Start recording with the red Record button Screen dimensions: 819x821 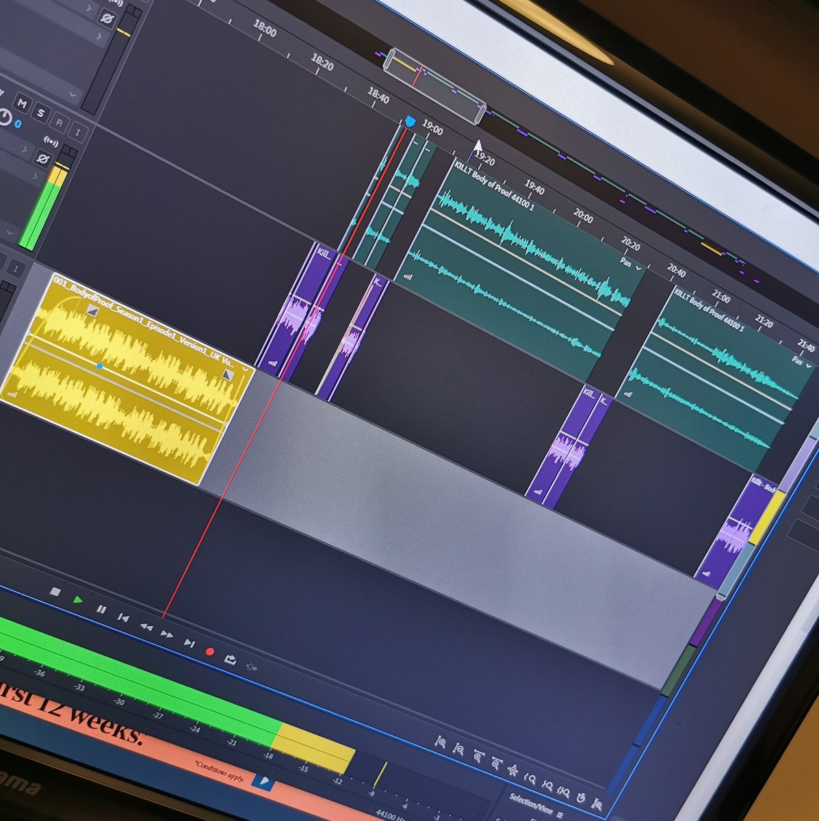(209, 652)
